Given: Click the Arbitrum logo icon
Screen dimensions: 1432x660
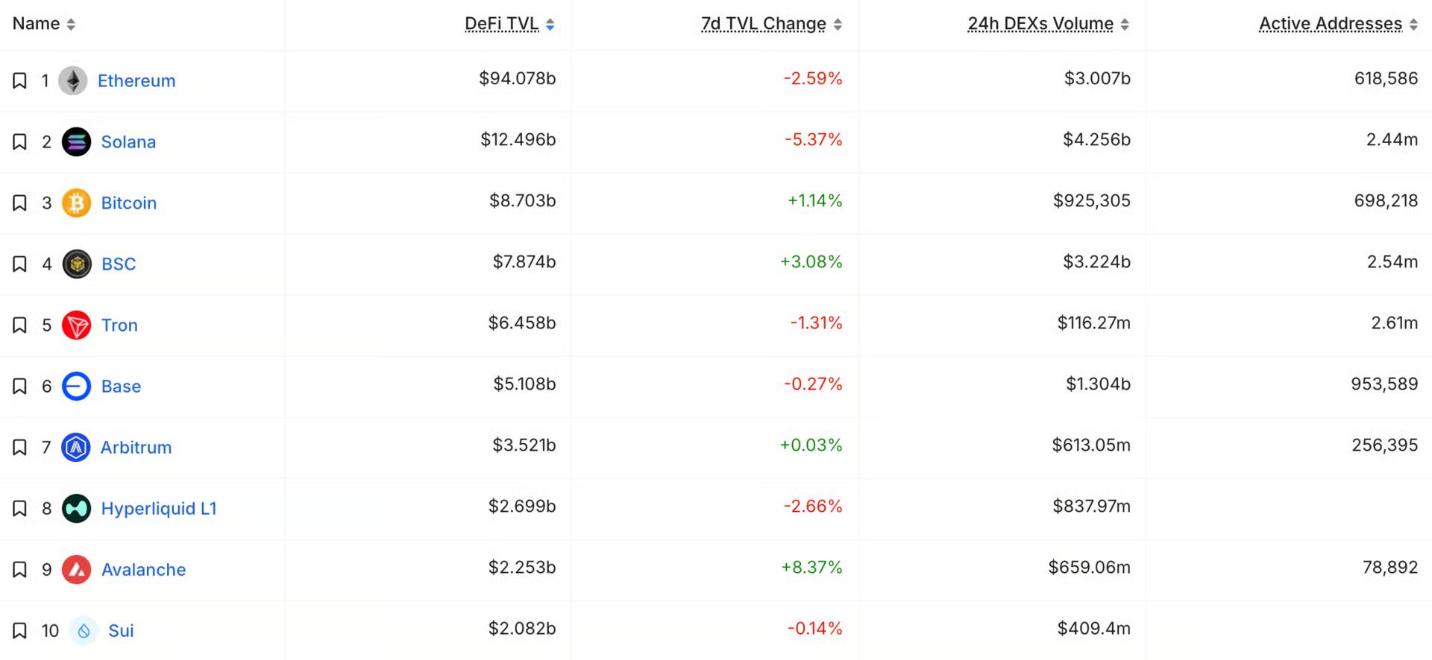Looking at the screenshot, I should point(76,447).
